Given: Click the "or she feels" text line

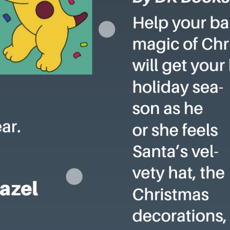Looking at the screenshot, I should tap(175, 131).
